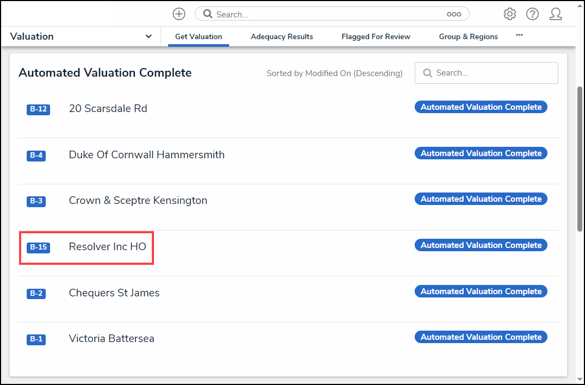Open Resolver Inc HO record
This screenshot has width=585, height=385.
pos(107,247)
